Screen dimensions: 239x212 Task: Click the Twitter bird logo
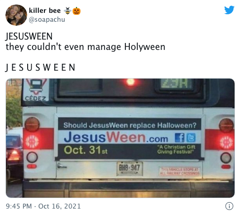229,10
